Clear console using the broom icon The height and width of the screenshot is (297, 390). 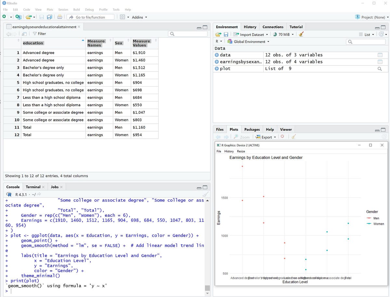(205, 195)
